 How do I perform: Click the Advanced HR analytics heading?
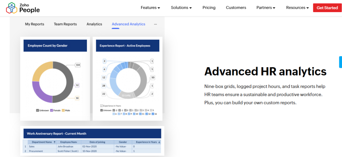click(265, 71)
